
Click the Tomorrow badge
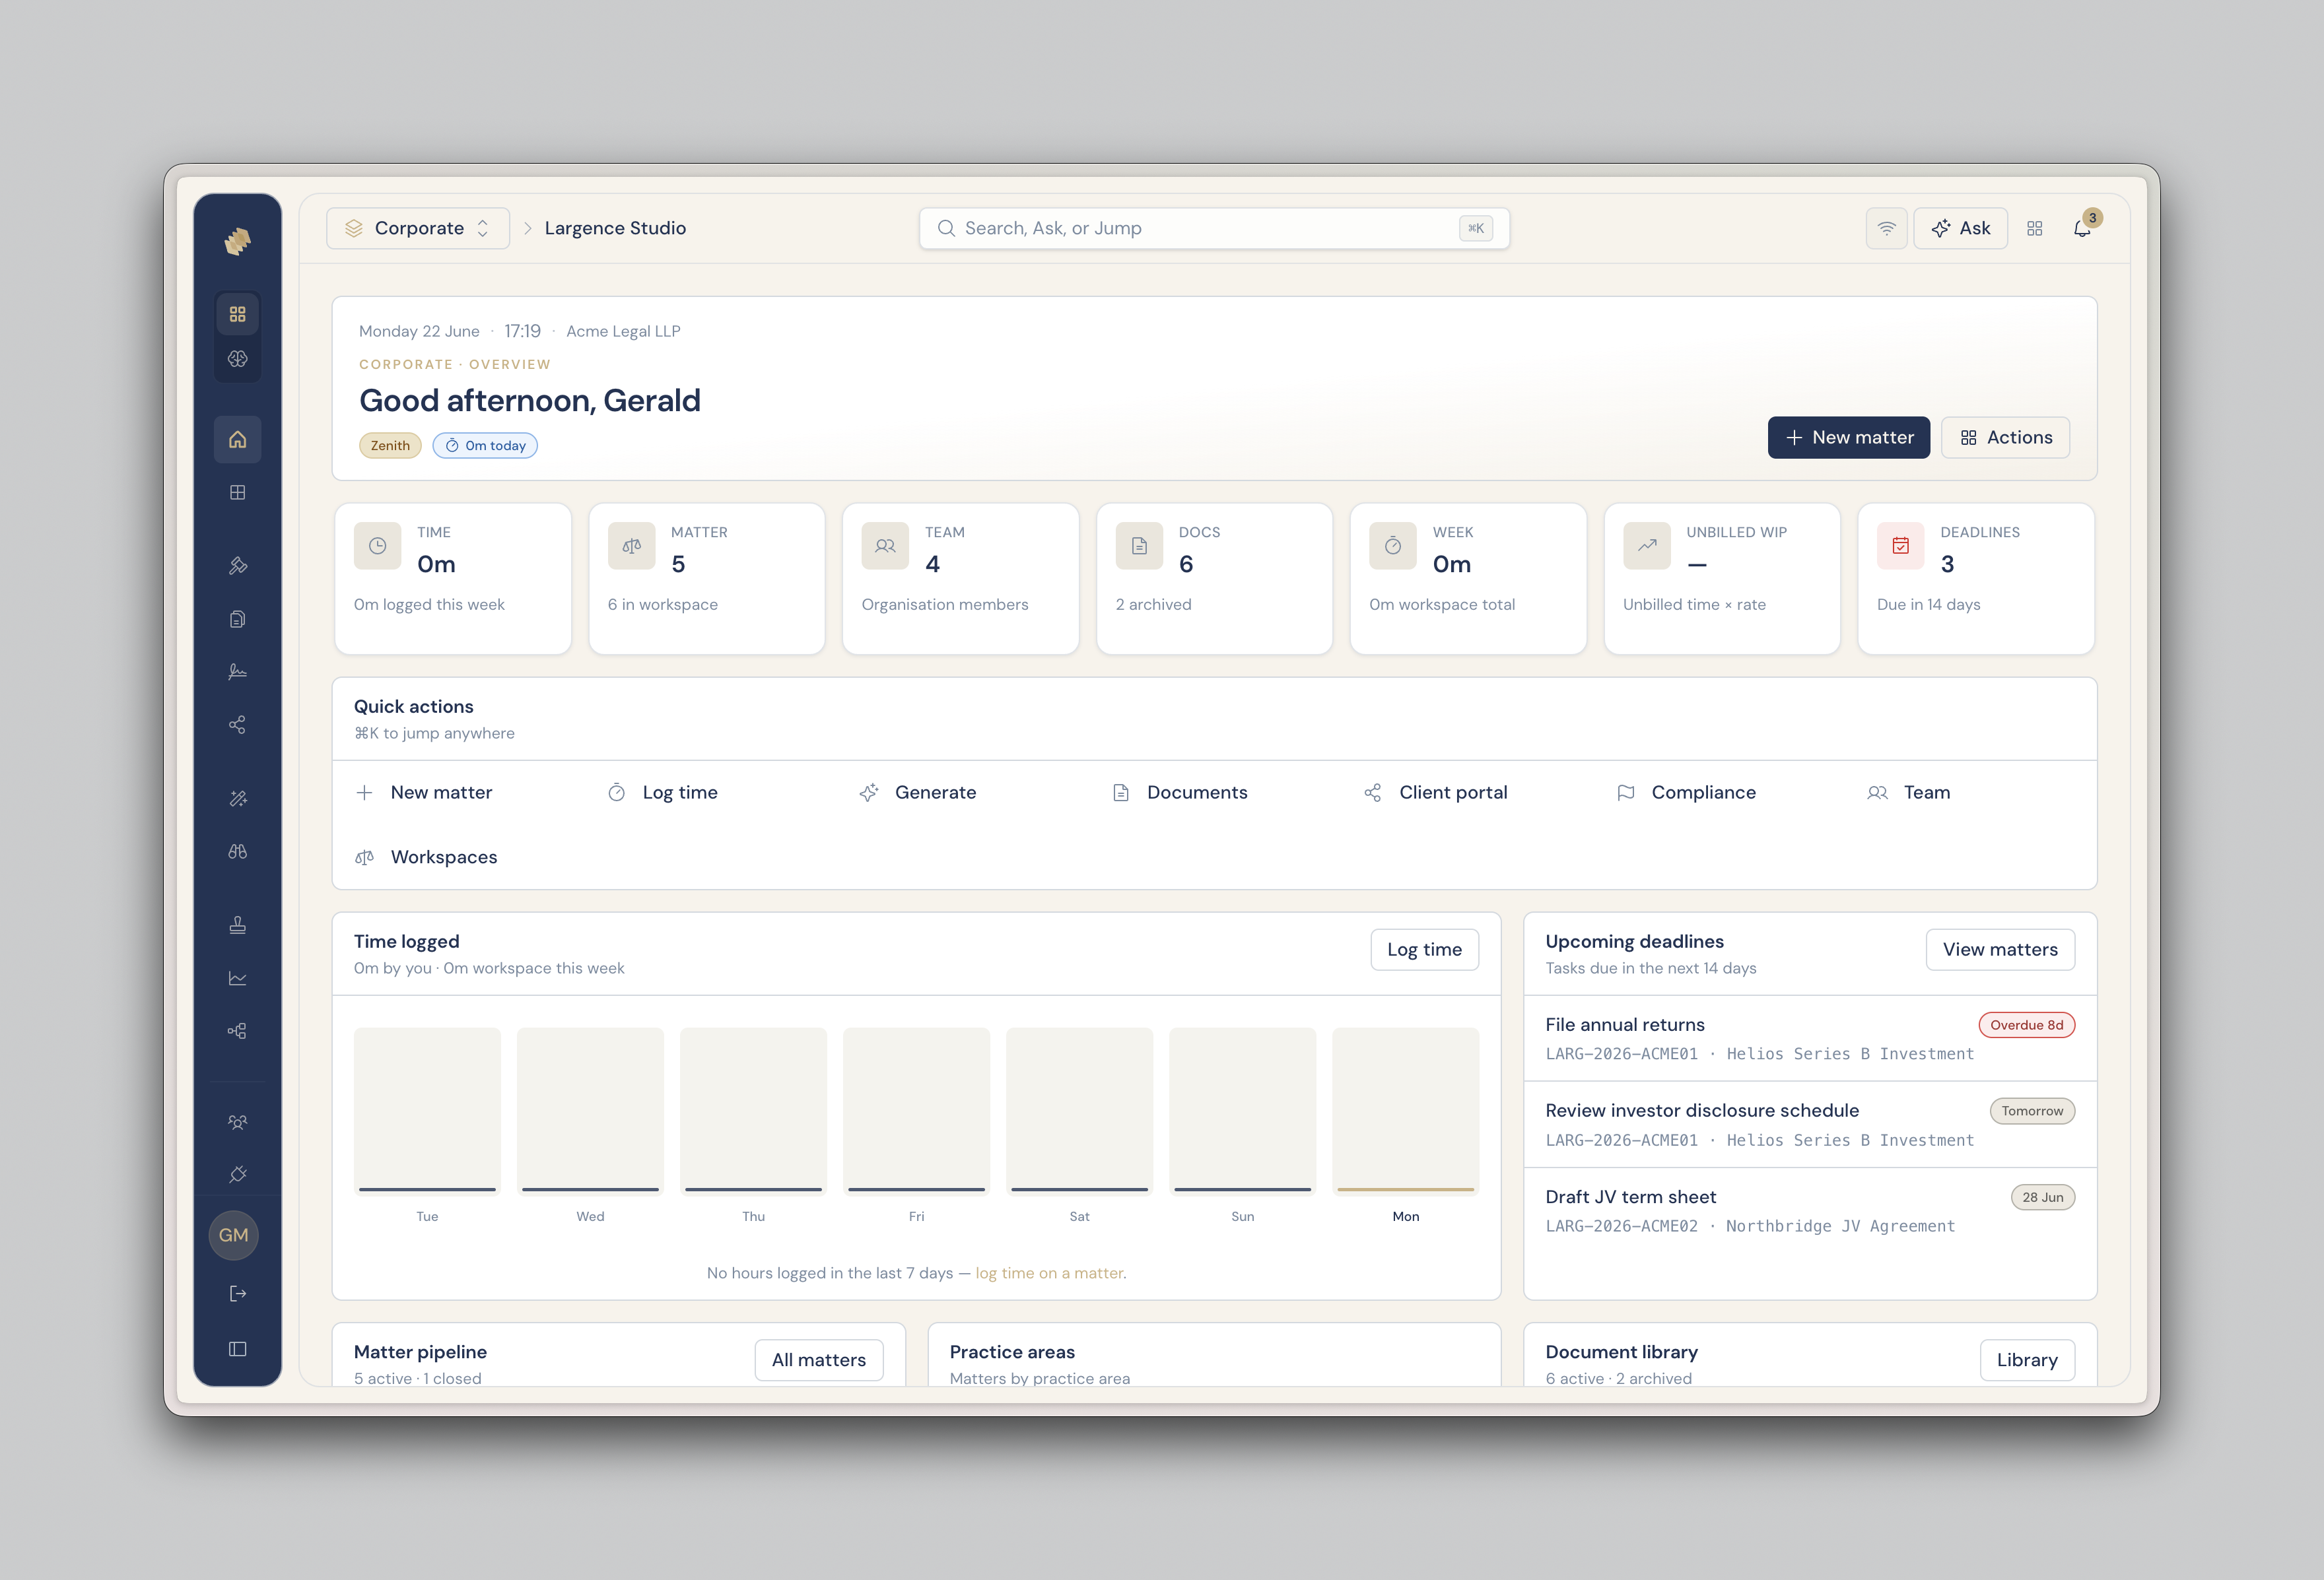(2032, 1111)
